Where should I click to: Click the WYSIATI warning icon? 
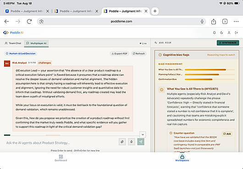coord(161,90)
